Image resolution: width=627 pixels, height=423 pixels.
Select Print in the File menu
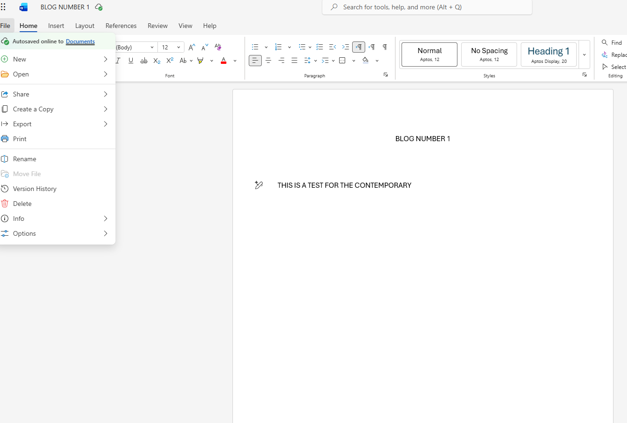coord(58,139)
